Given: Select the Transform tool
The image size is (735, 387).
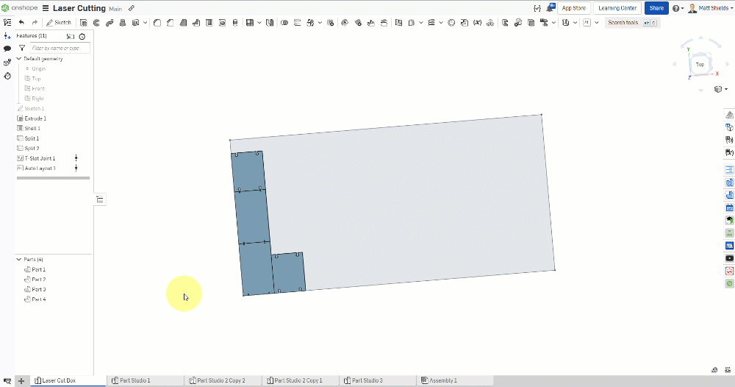Looking at the screenshot, I should 310,23.
